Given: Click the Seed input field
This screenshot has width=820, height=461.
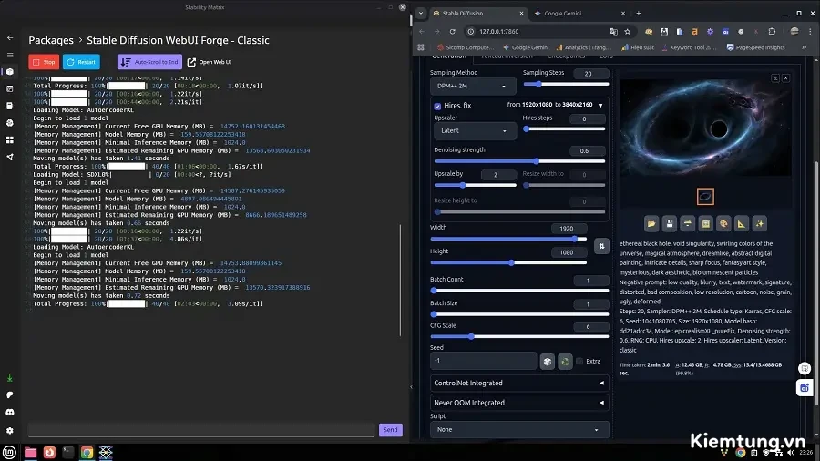Looking at the screenshot, I should point(483,361).
